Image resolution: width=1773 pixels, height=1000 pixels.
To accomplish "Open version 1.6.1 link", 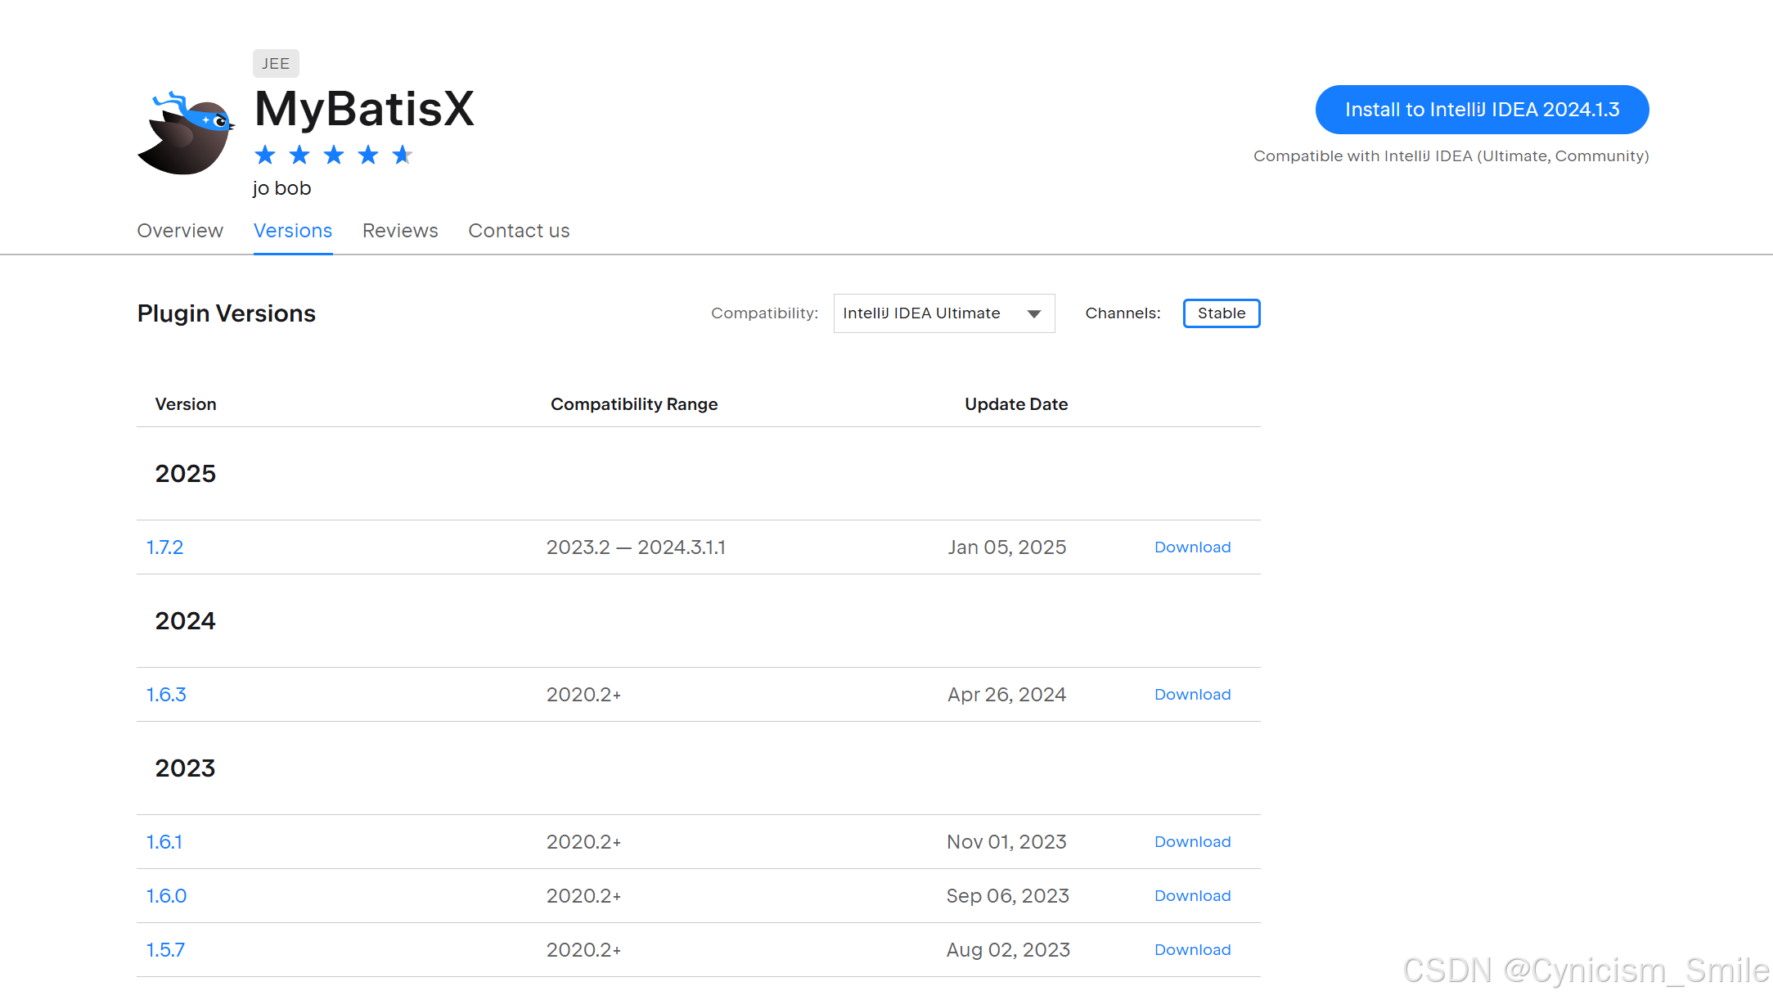I will click(164, 842).
